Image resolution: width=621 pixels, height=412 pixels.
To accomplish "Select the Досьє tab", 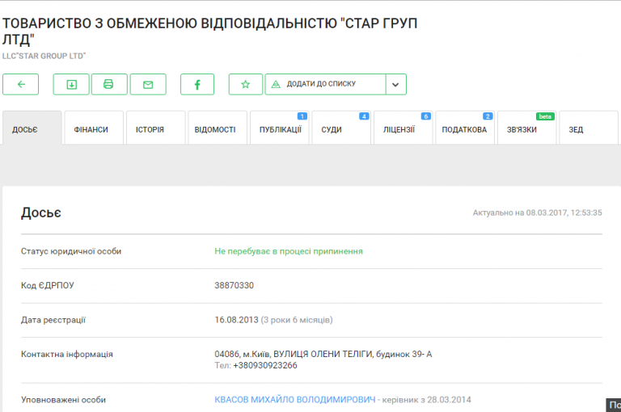I will tap(32, 129).
